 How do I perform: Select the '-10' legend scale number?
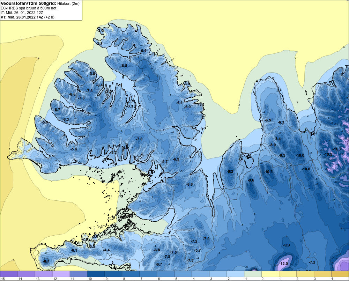point(90,279)
